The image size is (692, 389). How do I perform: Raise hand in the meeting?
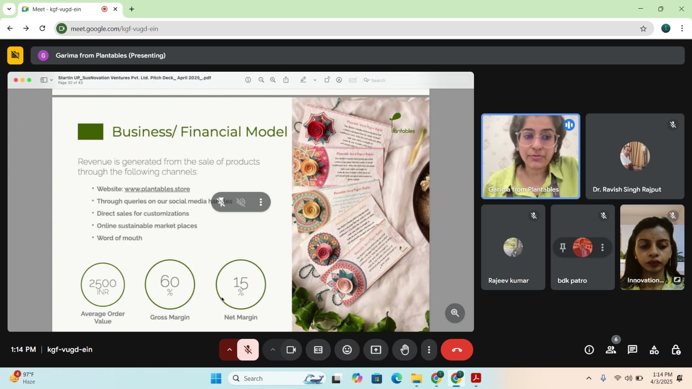coord(404,350)
